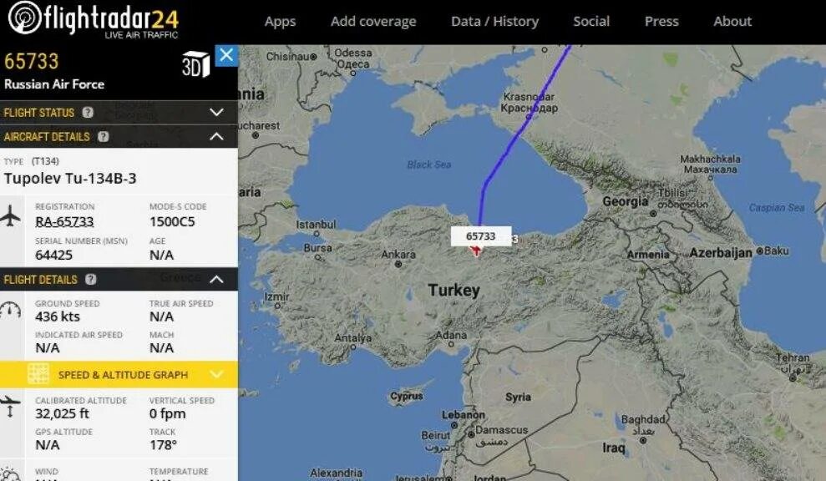826x481 pixels.
Task: Click Flight Status help question mark
Action: (x=88, y=112)
